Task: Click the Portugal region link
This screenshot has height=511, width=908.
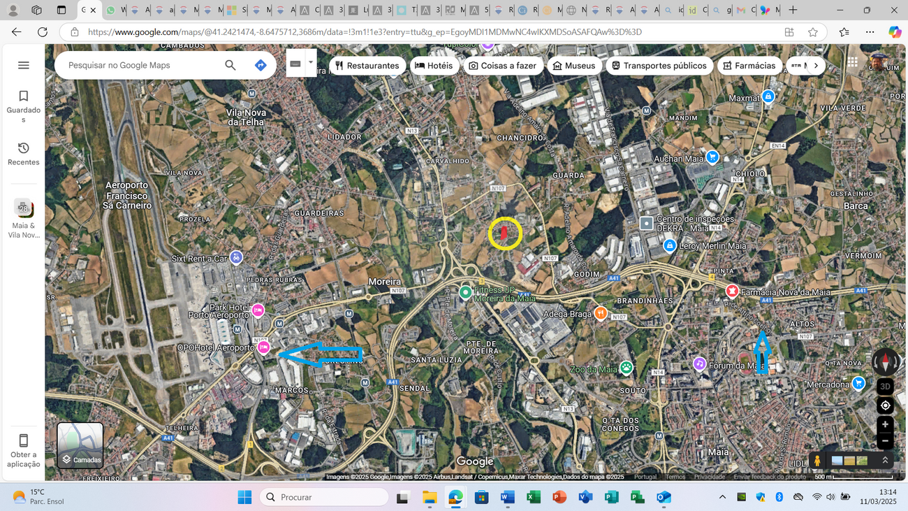Action: (645, 477)
